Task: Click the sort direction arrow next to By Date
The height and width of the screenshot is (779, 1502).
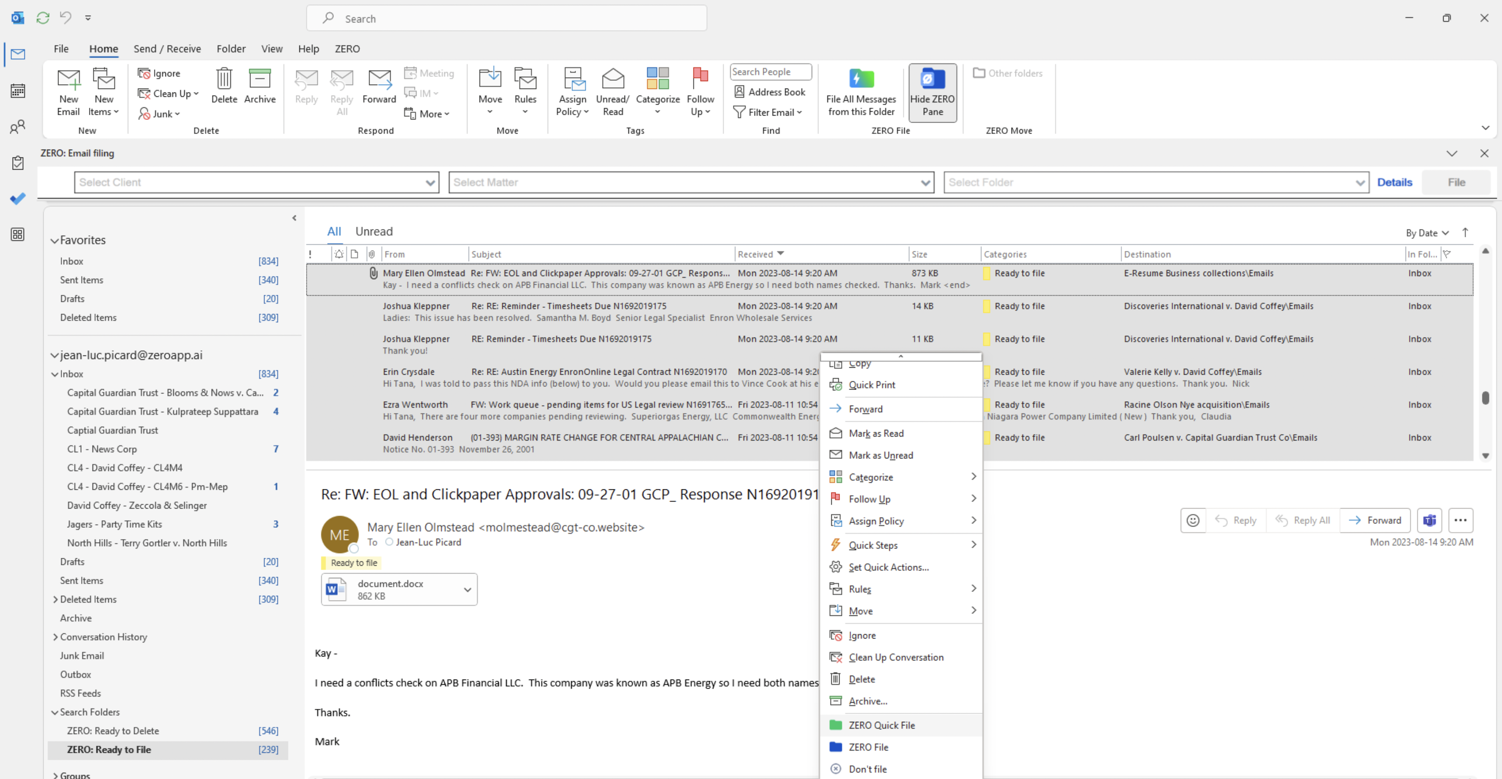Action: 1465,232
